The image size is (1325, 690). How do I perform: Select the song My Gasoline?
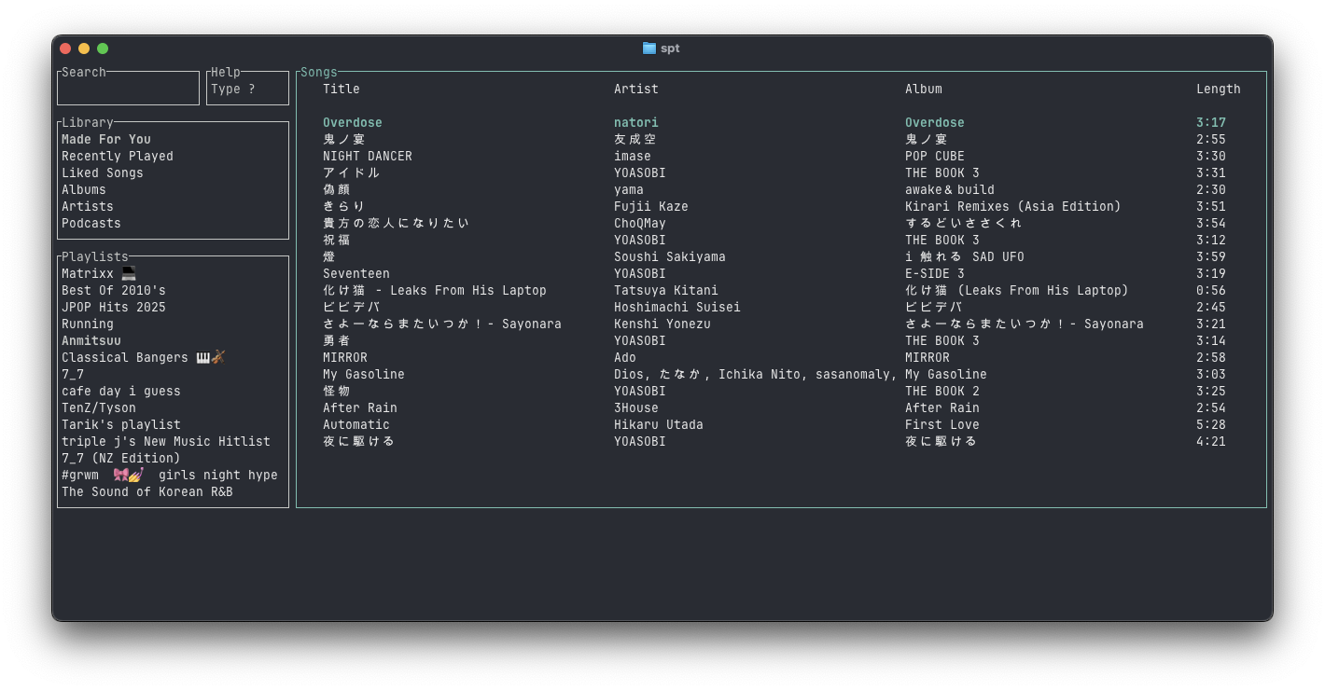(x=364, y=375)
